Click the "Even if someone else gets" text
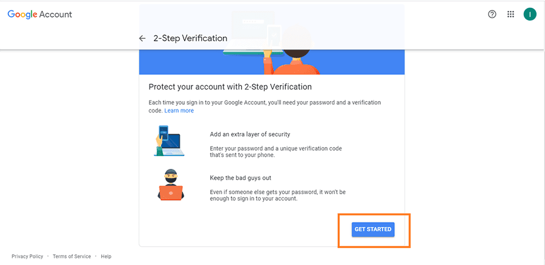This screenshot has width=545, height=265. point(278,195)
